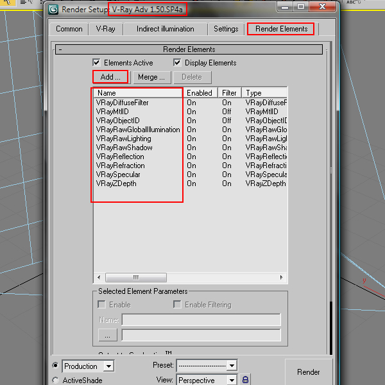Click the Merge... button

pos(152,77)
